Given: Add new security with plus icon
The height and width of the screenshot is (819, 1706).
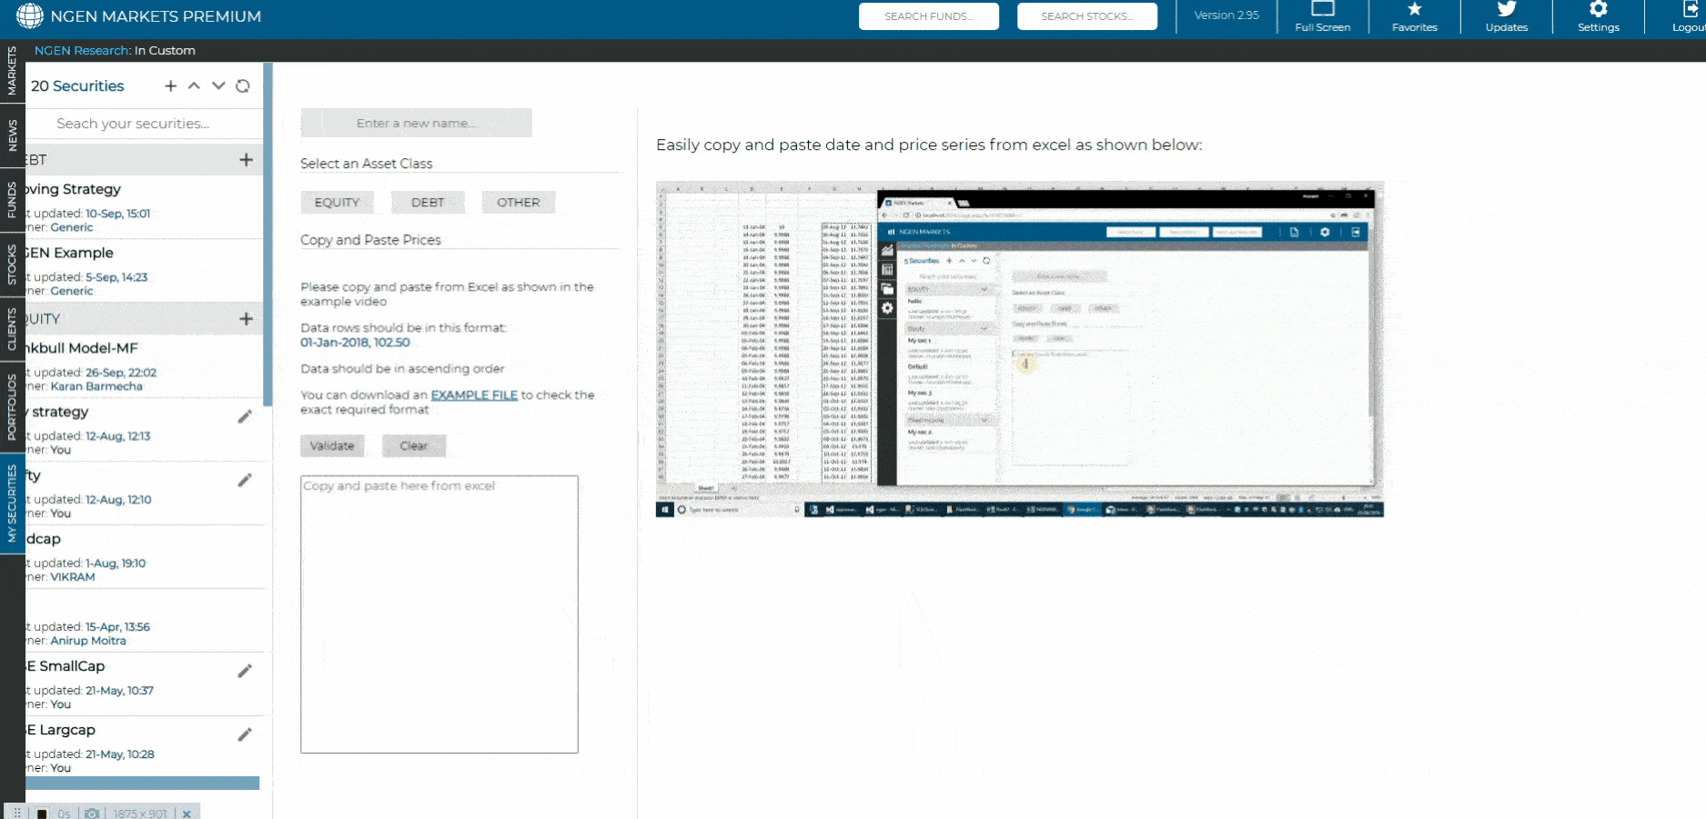Looking at the screenshot, I should tap(170, 86).
